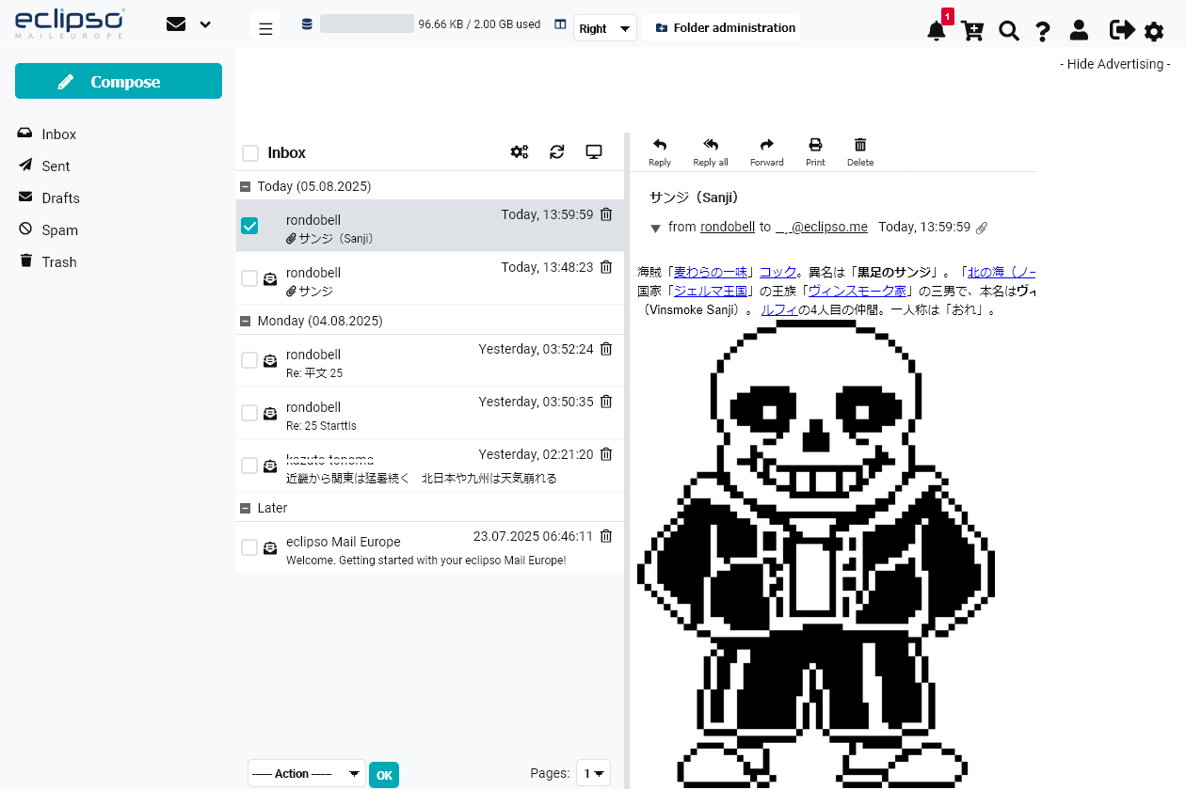Check the box for the 02:21:20 message
The height and width of the screenshot is (790, 1186).
249,466
